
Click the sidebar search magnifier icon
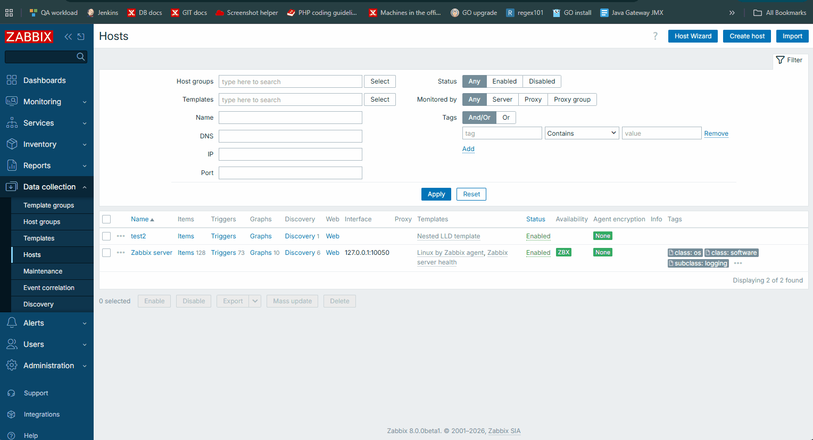pos(81,57)
